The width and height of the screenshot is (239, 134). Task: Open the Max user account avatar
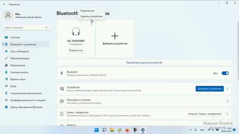(x=8, y=15)
